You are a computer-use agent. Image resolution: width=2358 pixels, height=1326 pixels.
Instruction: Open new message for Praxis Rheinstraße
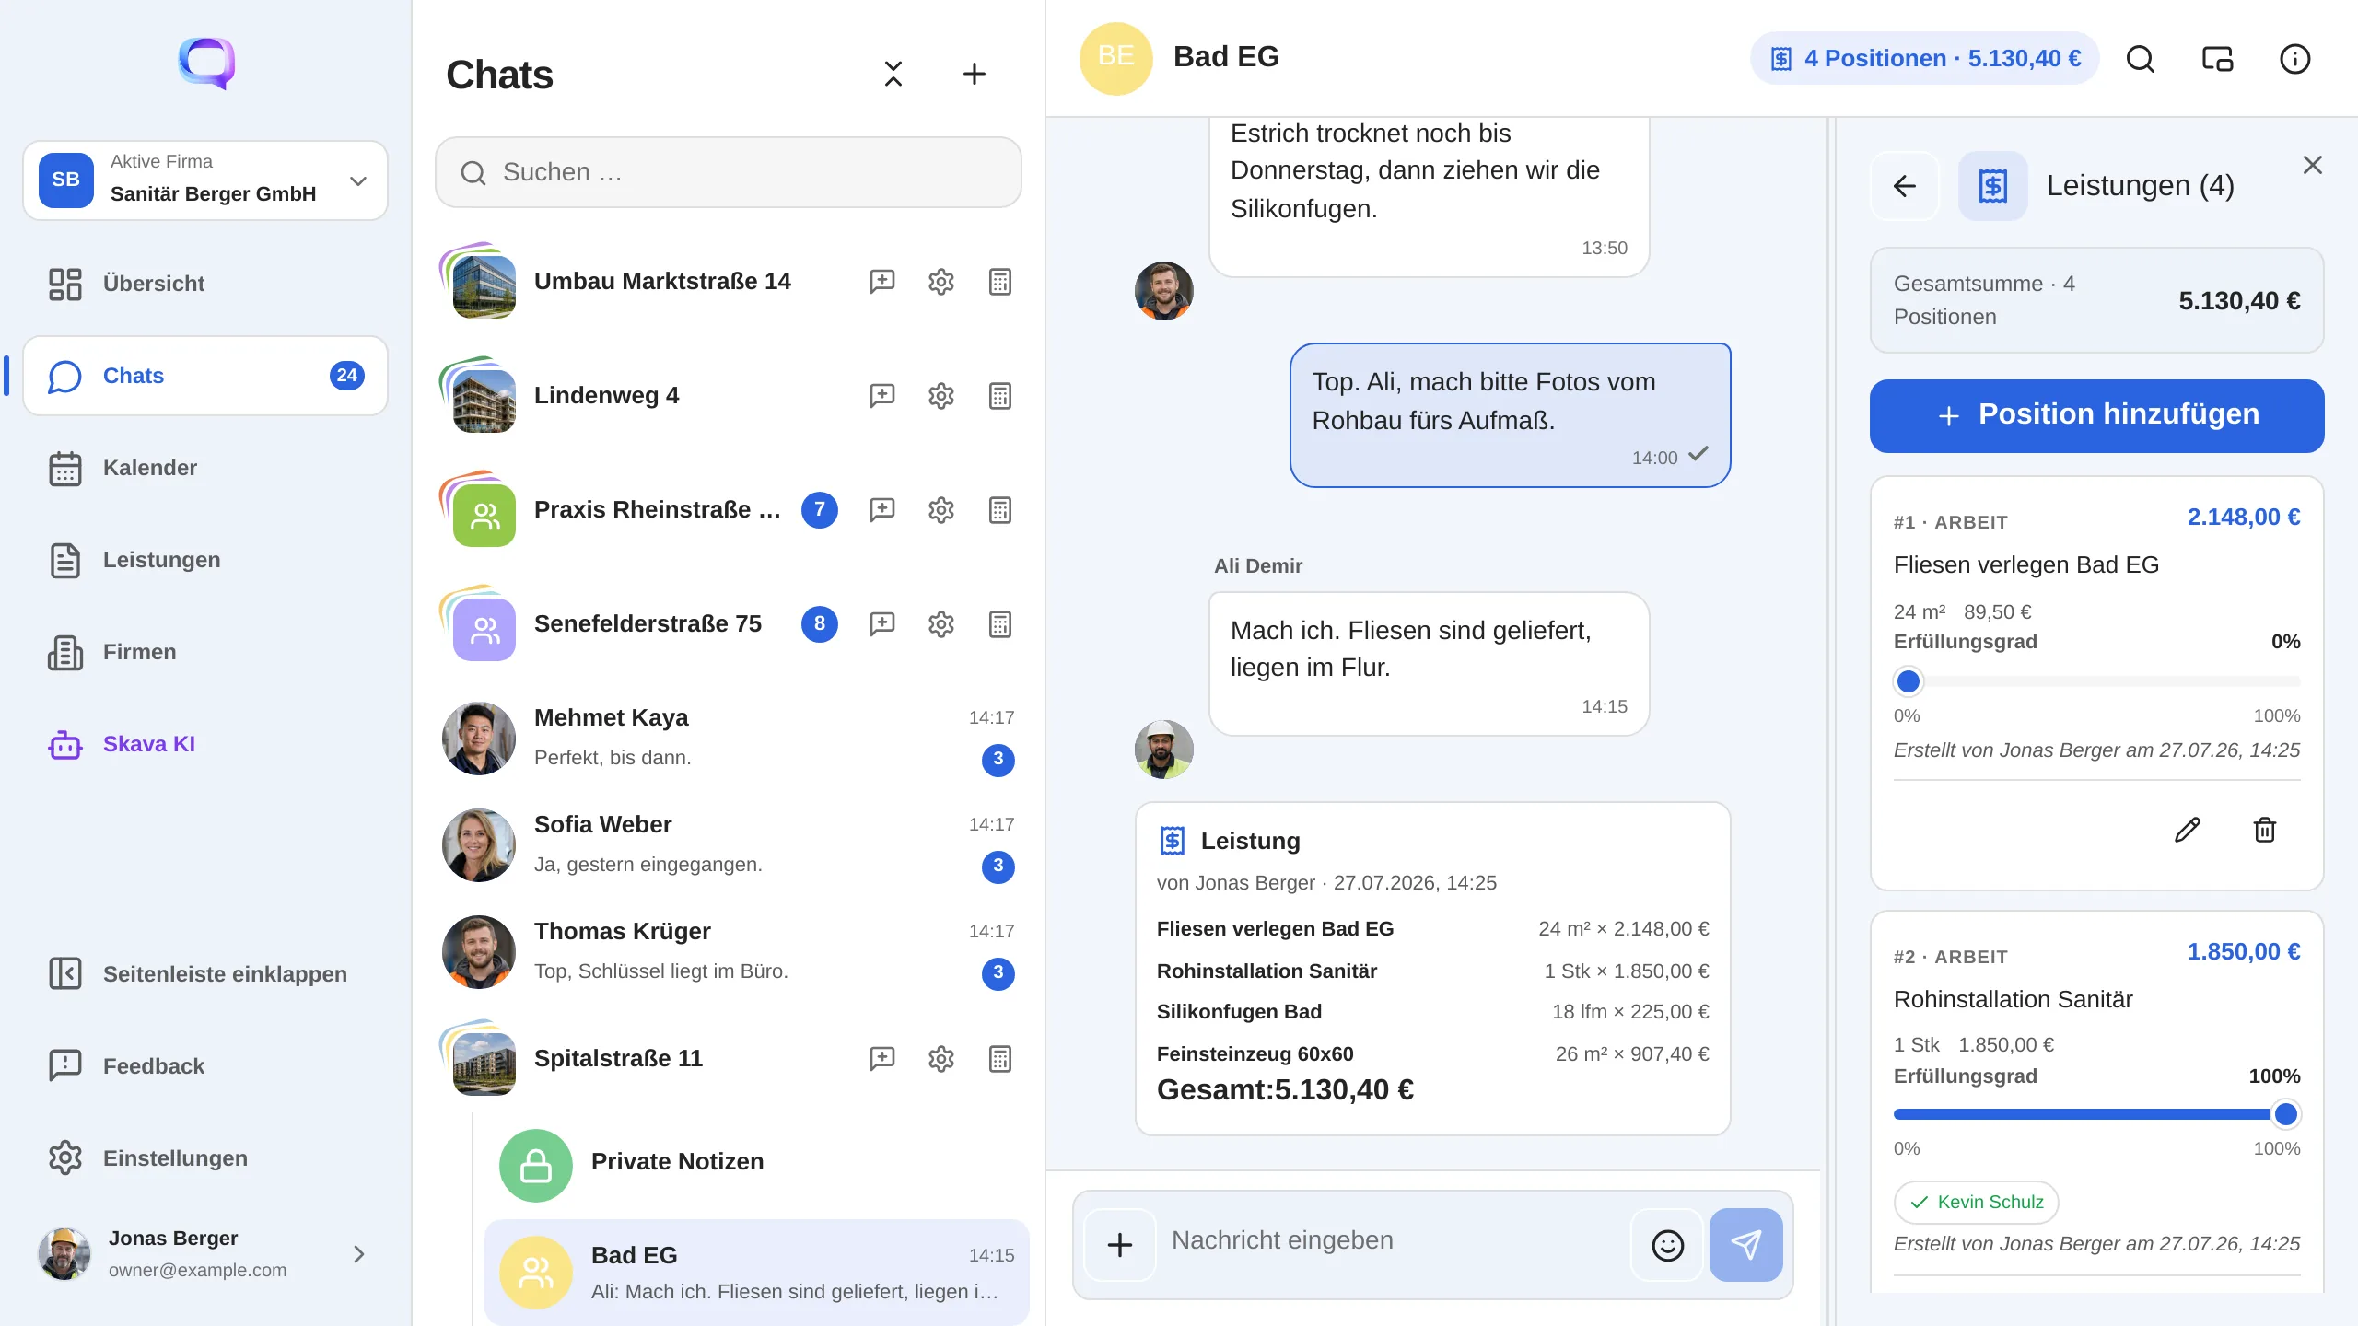[881, 509]
